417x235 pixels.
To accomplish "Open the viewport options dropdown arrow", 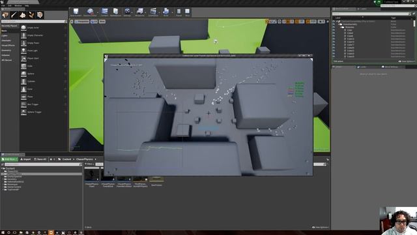I will click(x=72, y=22).
